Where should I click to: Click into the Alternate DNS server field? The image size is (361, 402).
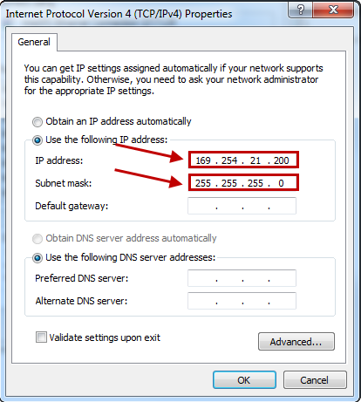[x=242, y=301]
